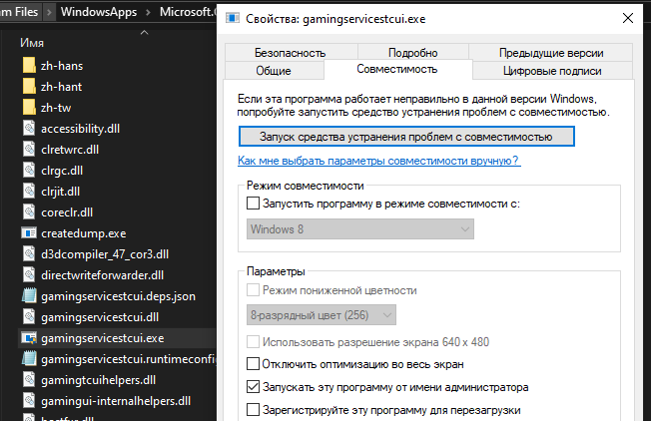Select the Совместимость tab
The width and height of the screenshot is (651, 421).
pos(397,69)
